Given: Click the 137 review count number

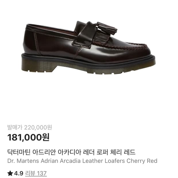Looking at the screenshot, I should 42,173.
